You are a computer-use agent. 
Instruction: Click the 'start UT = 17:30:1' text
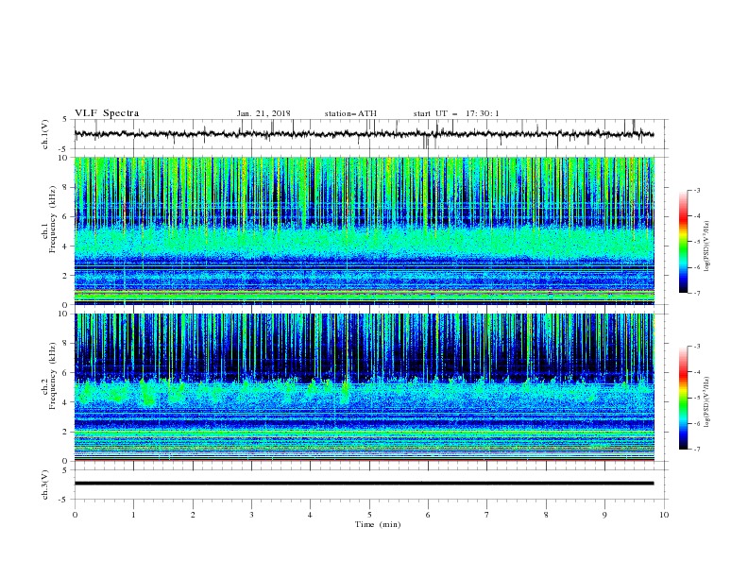[x=456, y=113]
